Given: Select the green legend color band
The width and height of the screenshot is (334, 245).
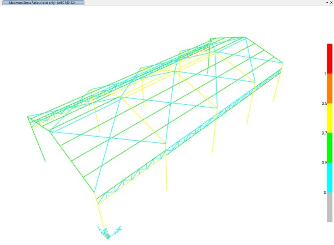Looking at the screenshot, I should (x=330, y=148).
